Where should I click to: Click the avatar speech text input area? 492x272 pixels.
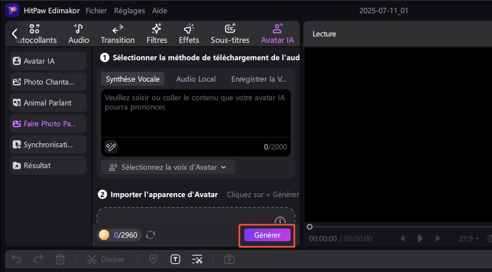[x=196, y=113]
